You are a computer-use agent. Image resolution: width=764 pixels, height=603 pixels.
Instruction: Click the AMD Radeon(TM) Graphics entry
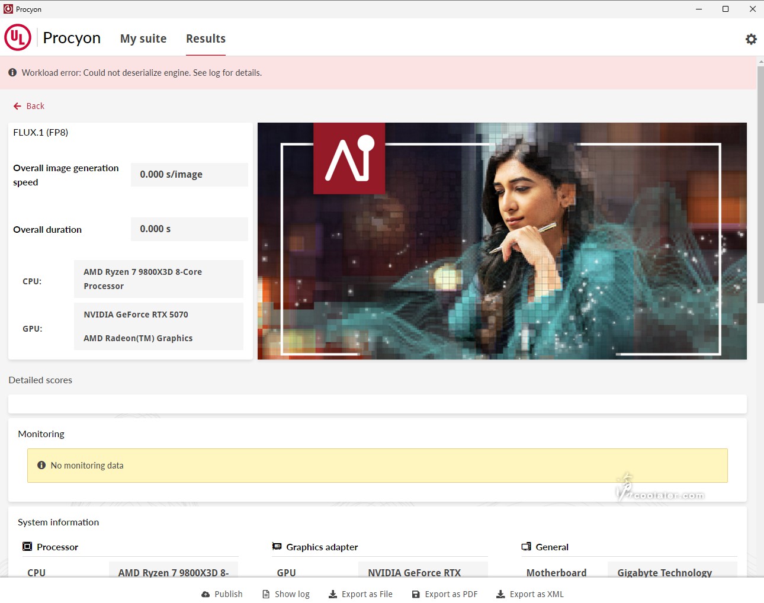point(138,338)
